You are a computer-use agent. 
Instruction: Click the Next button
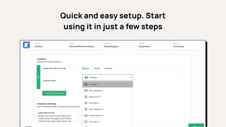196,125
